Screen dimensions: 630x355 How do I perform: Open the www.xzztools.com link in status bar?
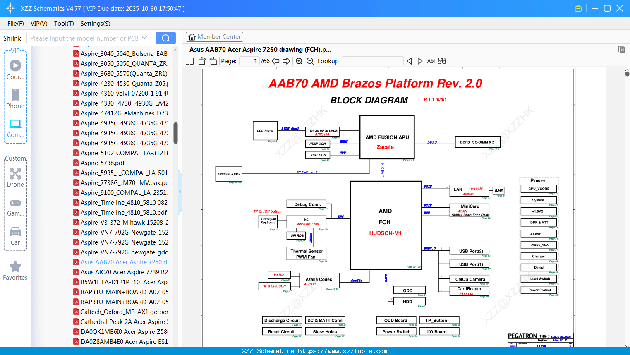[x=343, y=351]
